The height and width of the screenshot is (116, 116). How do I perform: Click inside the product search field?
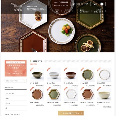pos(14,81)
